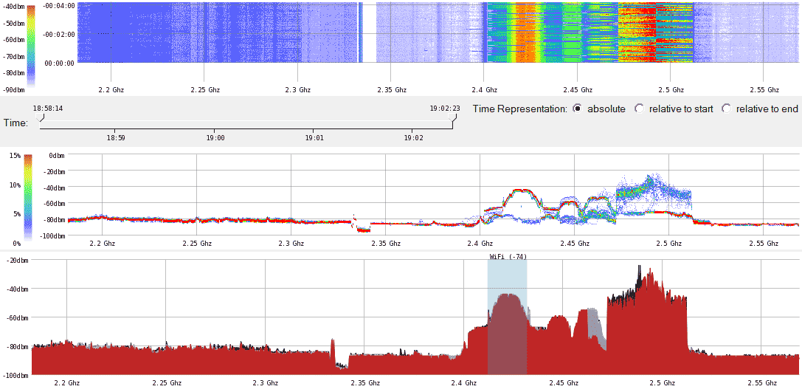Select the relative to end radio button
The width and height of the screenshot is (802, 392).
pyautogui.click(x=726, y=109)
